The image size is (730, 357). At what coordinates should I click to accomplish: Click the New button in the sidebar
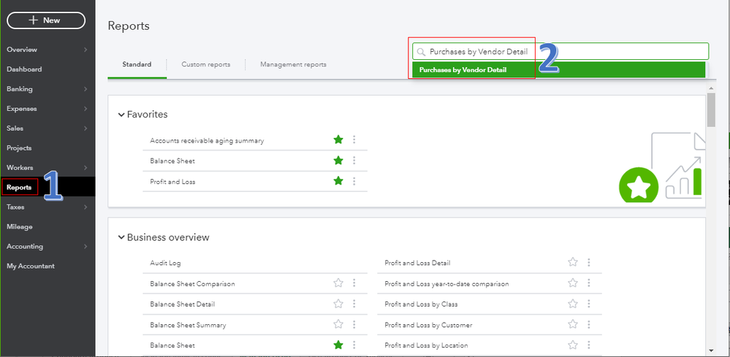click(45, 20)
